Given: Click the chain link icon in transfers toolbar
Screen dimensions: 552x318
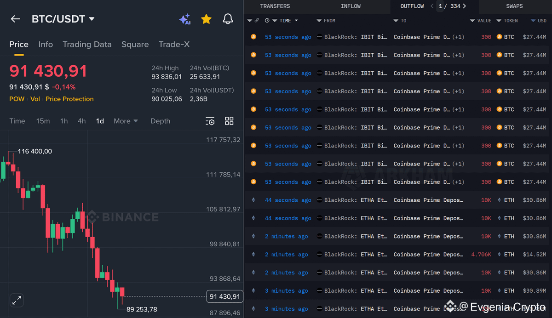Looking at the screenshot, I should pos(256,20).
